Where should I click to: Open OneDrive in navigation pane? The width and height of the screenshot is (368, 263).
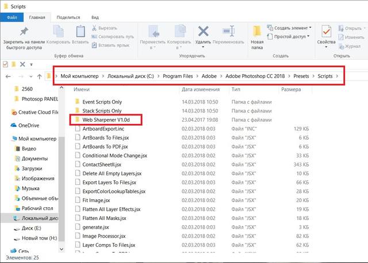[25, 125]
